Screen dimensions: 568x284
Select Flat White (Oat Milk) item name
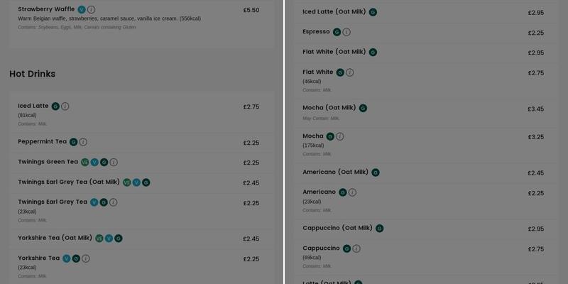[x=334, y=52]
